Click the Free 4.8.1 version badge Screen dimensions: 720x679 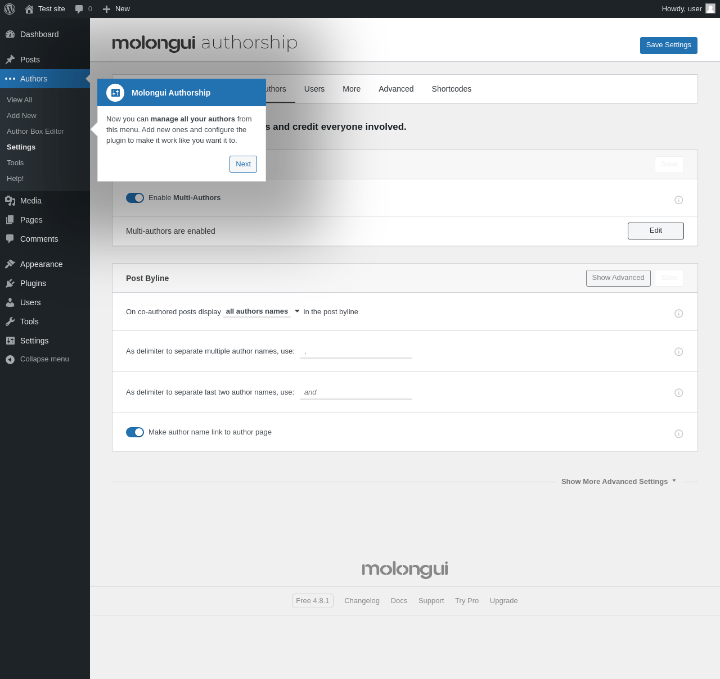(x=313, y=601)
